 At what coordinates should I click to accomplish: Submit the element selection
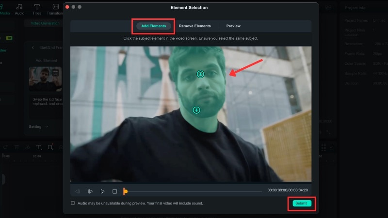pyautogui.click(x=301, y=203)
